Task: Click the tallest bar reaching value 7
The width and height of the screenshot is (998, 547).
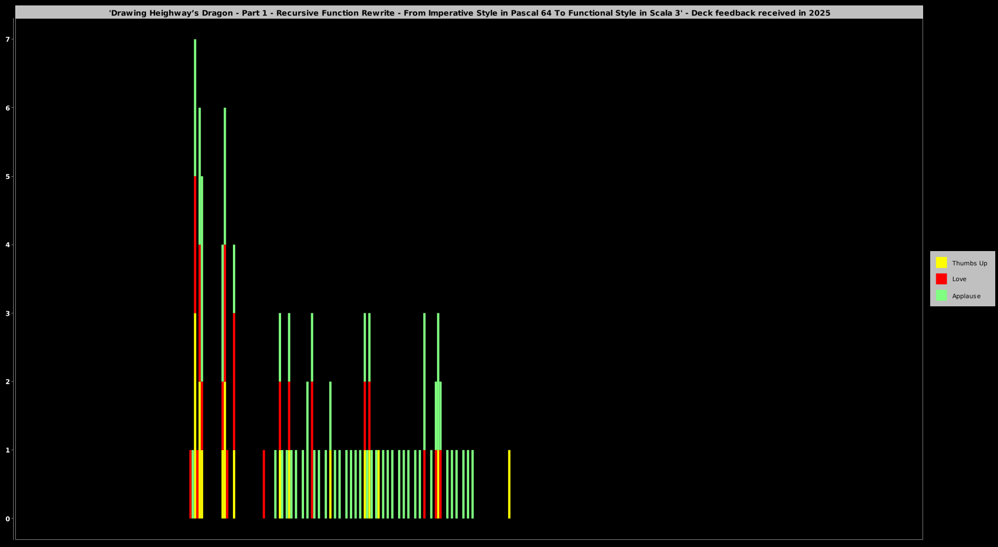Action: 195,109
